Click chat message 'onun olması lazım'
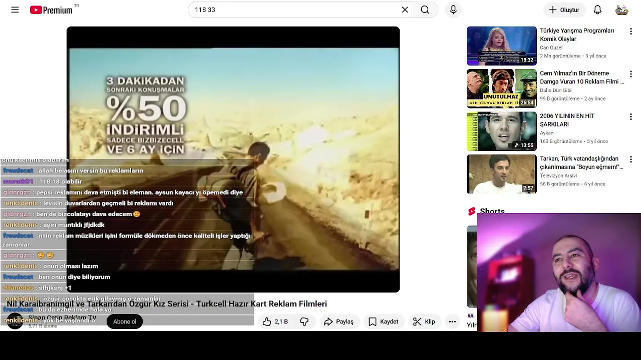 (x=71, y=266)
